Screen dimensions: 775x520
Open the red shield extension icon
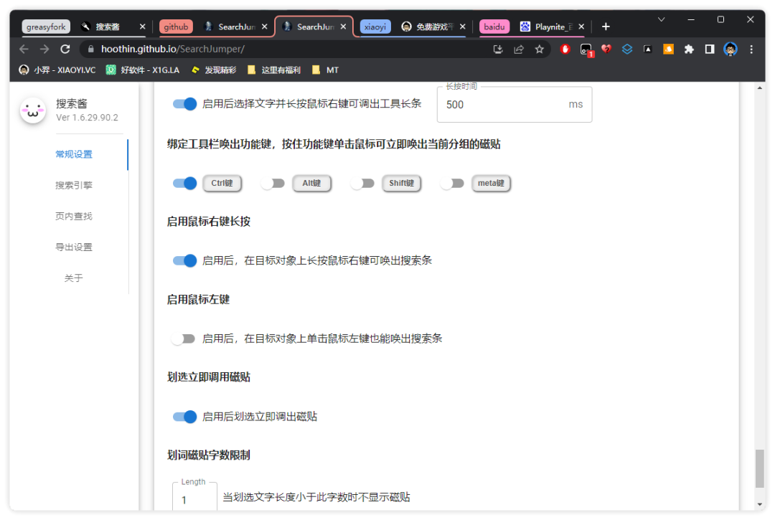(565, 49)
